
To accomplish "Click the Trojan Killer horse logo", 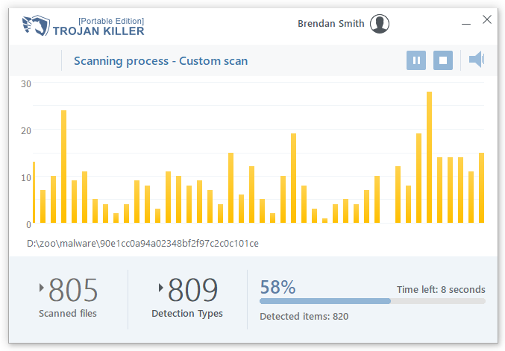I will pos(36,25).
